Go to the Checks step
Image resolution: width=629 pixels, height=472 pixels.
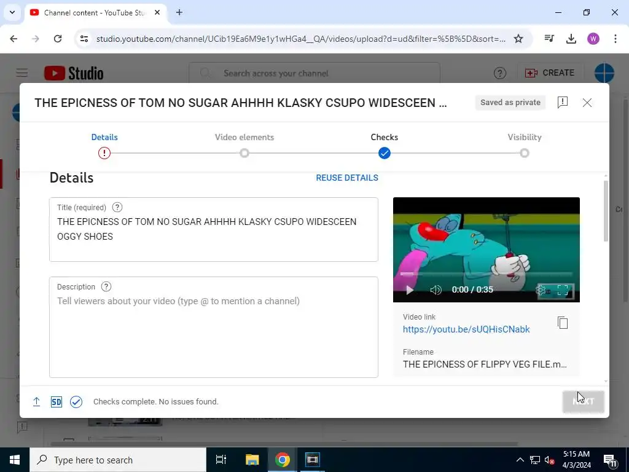point(385,137)
